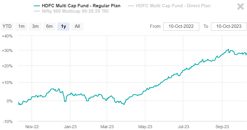Show All time range data

tap(77, 26)
